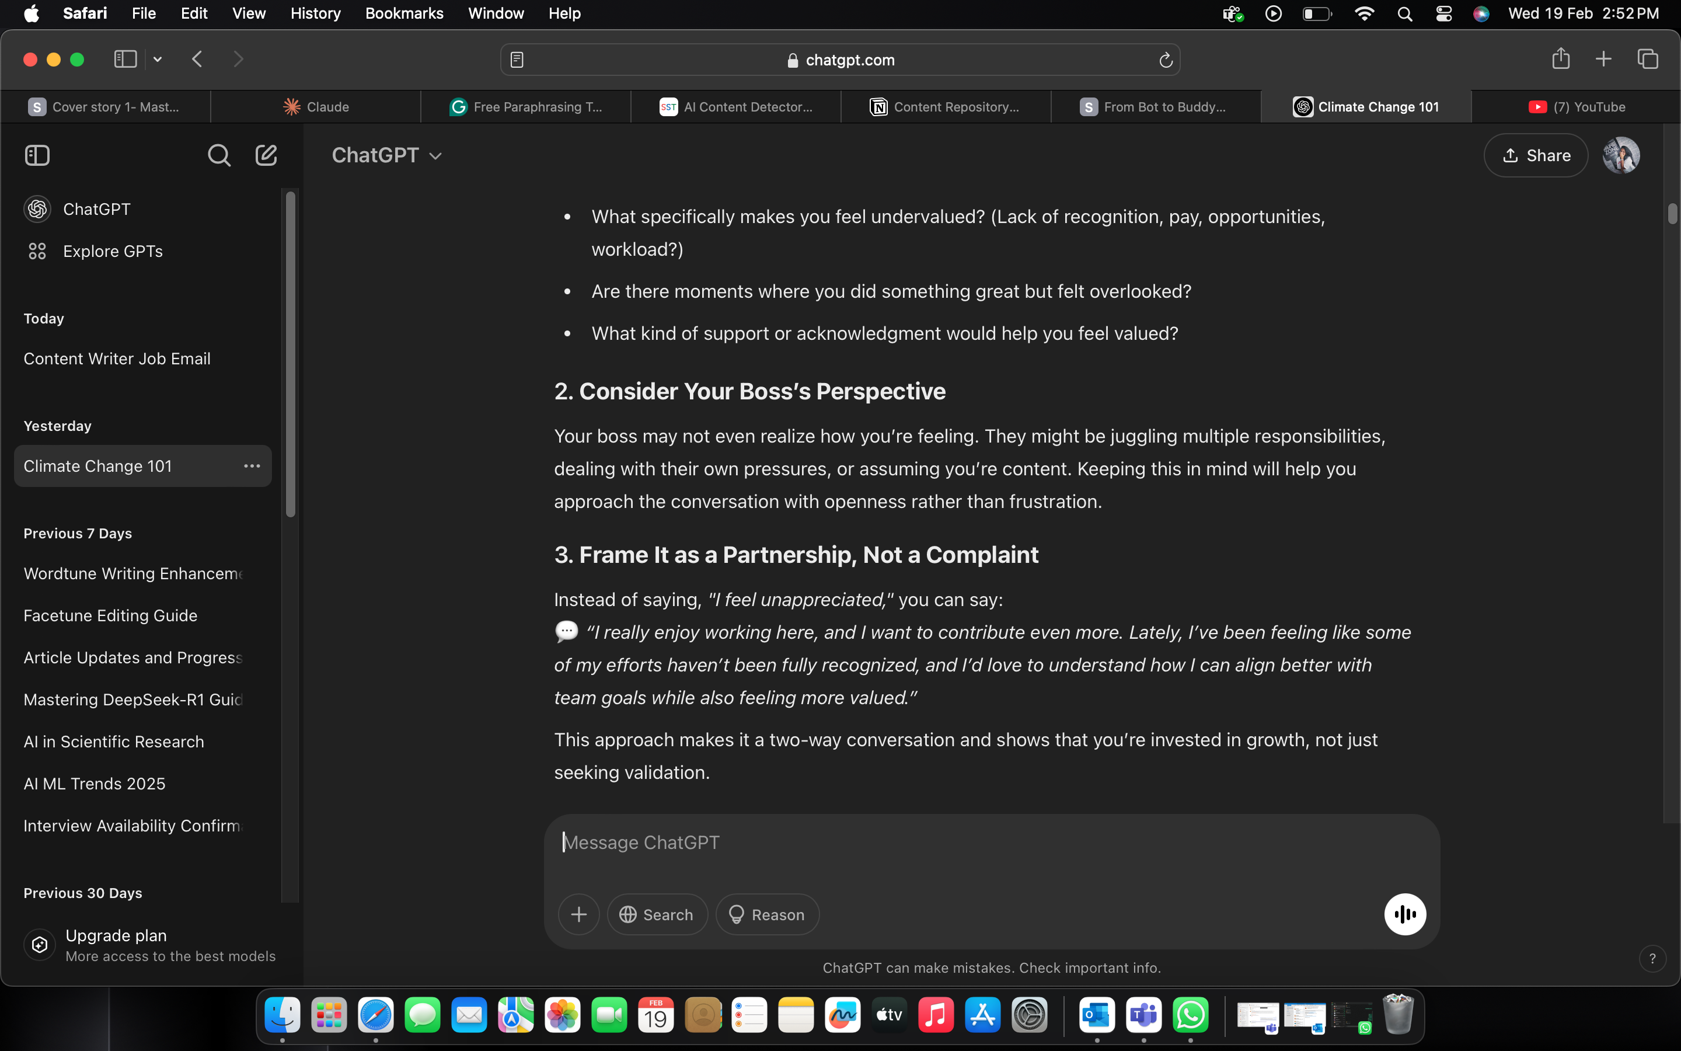Open Wi-Fi status in menu bar
This screenshot has width=1681, height=1051.
pyautogui.click(x=1363, y=14)
